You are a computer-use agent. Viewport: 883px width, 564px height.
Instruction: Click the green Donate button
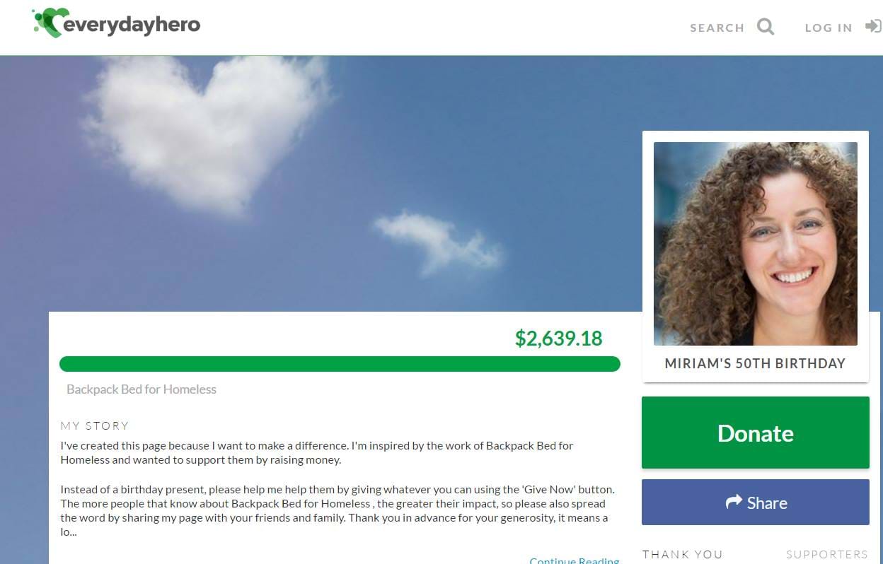pyautogui.click(x=755, y=433)
